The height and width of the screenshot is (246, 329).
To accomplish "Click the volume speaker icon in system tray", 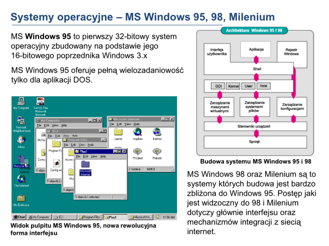I will pos(158,217).
